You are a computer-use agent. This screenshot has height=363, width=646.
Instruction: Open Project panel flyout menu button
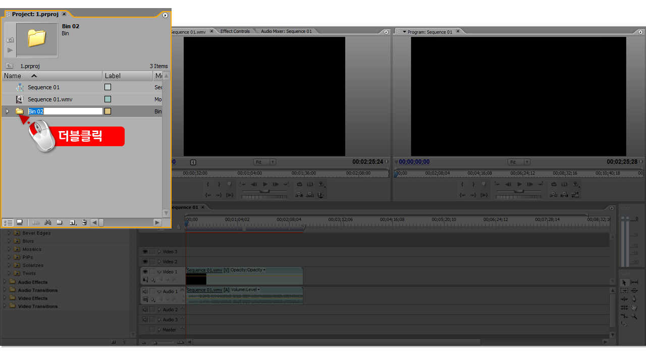click(165, 15)
